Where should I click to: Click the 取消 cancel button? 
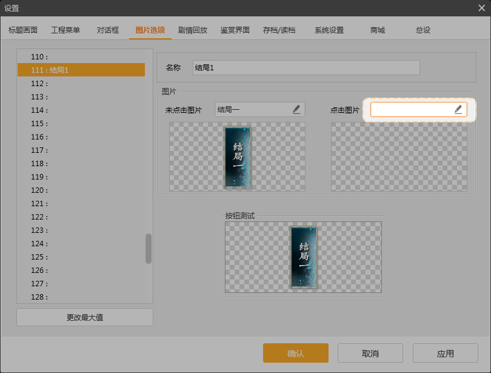point(371,353)
